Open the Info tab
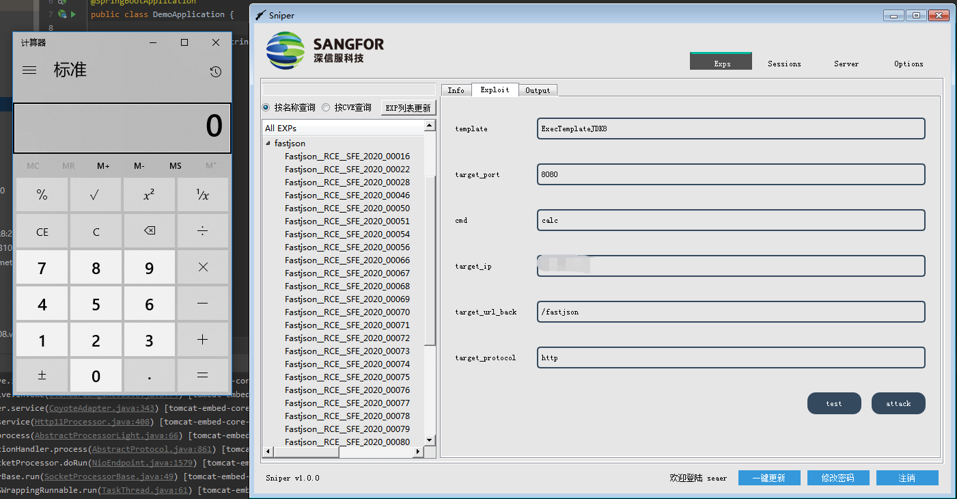The height and width of the screenshot is (499, 957). coord(456,90)
